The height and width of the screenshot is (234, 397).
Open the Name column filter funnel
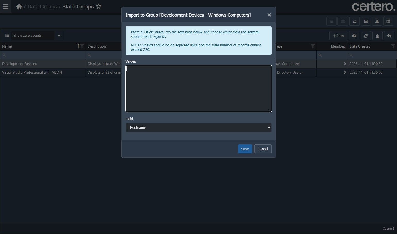tap(82, 46)
